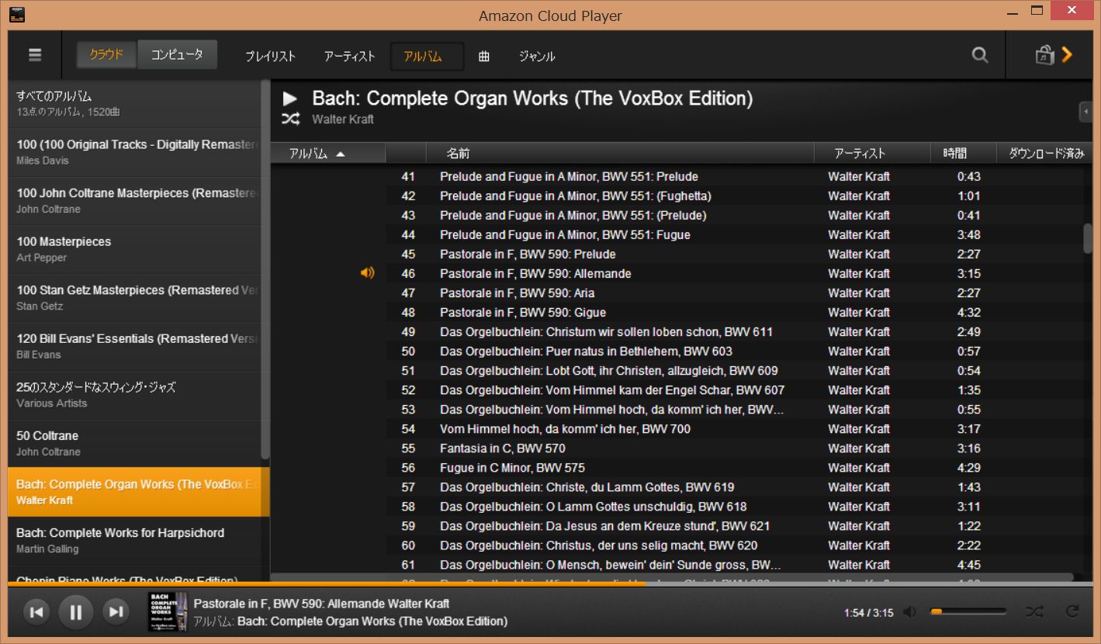Image resolution: width=1101 pixels, height=644 pixels.
Task: Select 25のスタンダードなスウィング・ジャズ album
Action: click(134, 394)
